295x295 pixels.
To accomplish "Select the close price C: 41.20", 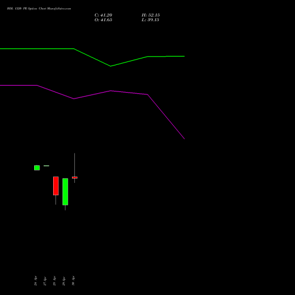I will [103, 15].
